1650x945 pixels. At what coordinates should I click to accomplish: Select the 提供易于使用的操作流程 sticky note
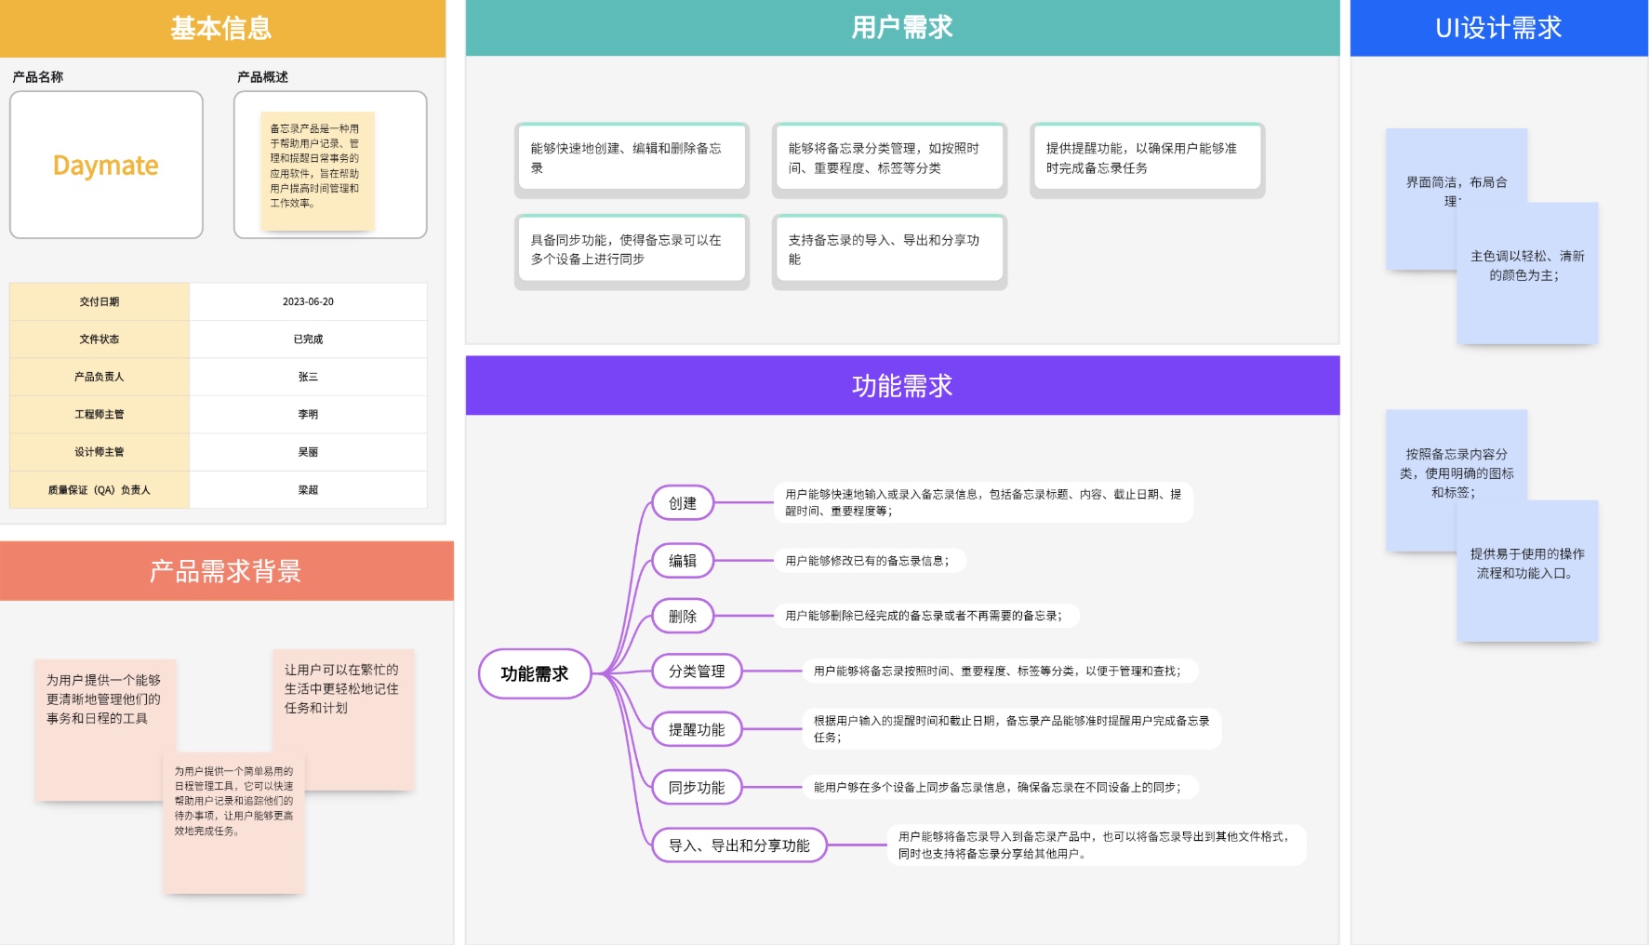pyautogui.click(x=1527, y=571)
